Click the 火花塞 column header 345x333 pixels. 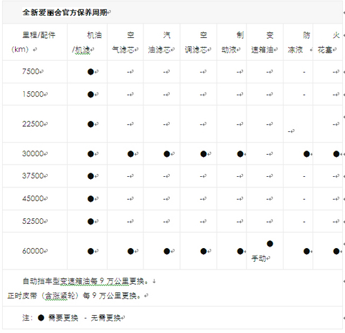328,42
